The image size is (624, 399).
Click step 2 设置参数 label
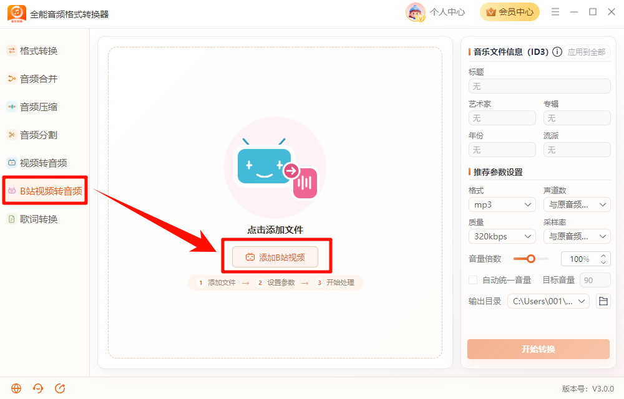pyautogui.click(x=281, y=282)
